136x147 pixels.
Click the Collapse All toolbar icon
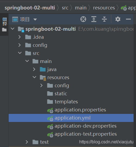click(x=104, y=19)
